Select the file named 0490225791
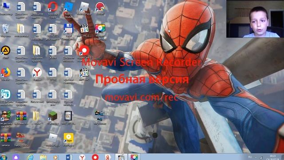Viewport: 284px width, 160px height. [21, 140]
